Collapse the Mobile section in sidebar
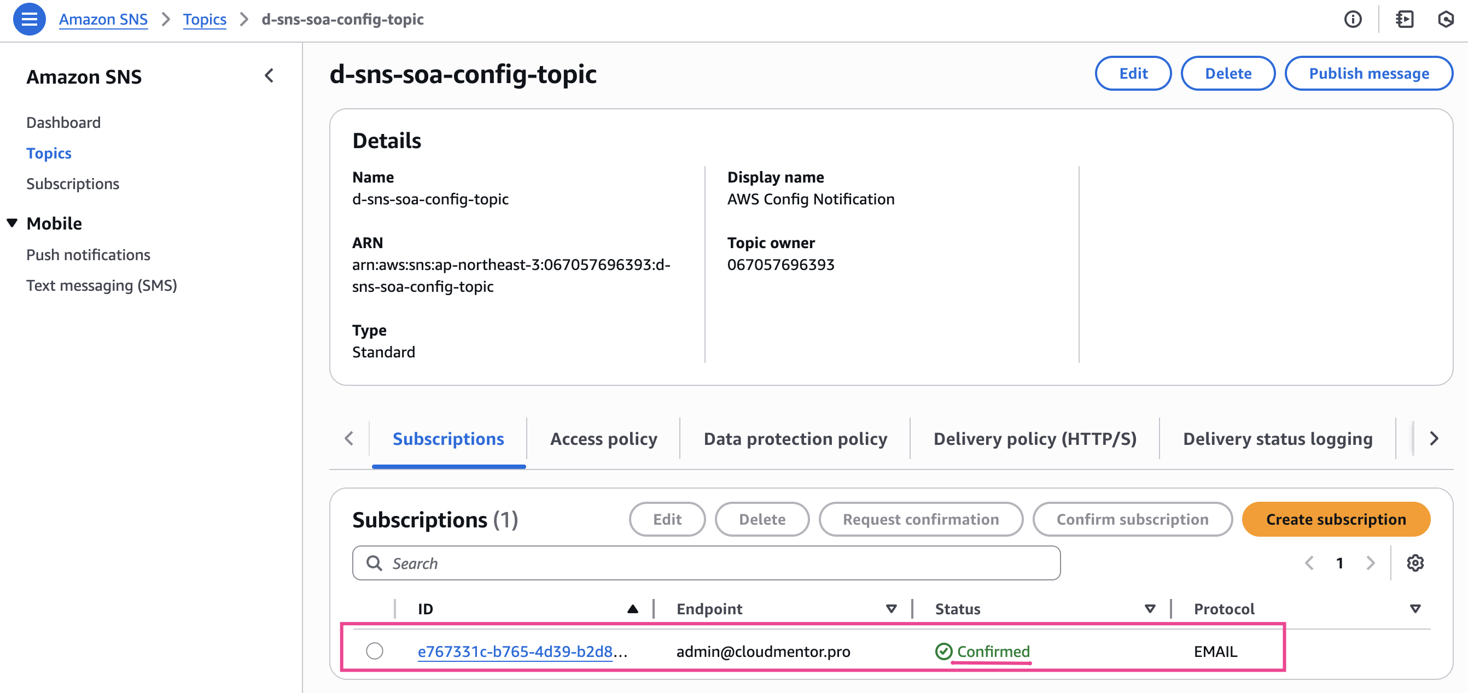 point(12,223)
